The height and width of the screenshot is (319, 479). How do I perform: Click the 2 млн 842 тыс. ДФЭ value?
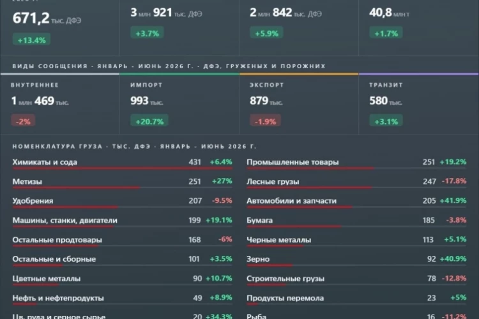pyautogui.click(x=285, y=13)
